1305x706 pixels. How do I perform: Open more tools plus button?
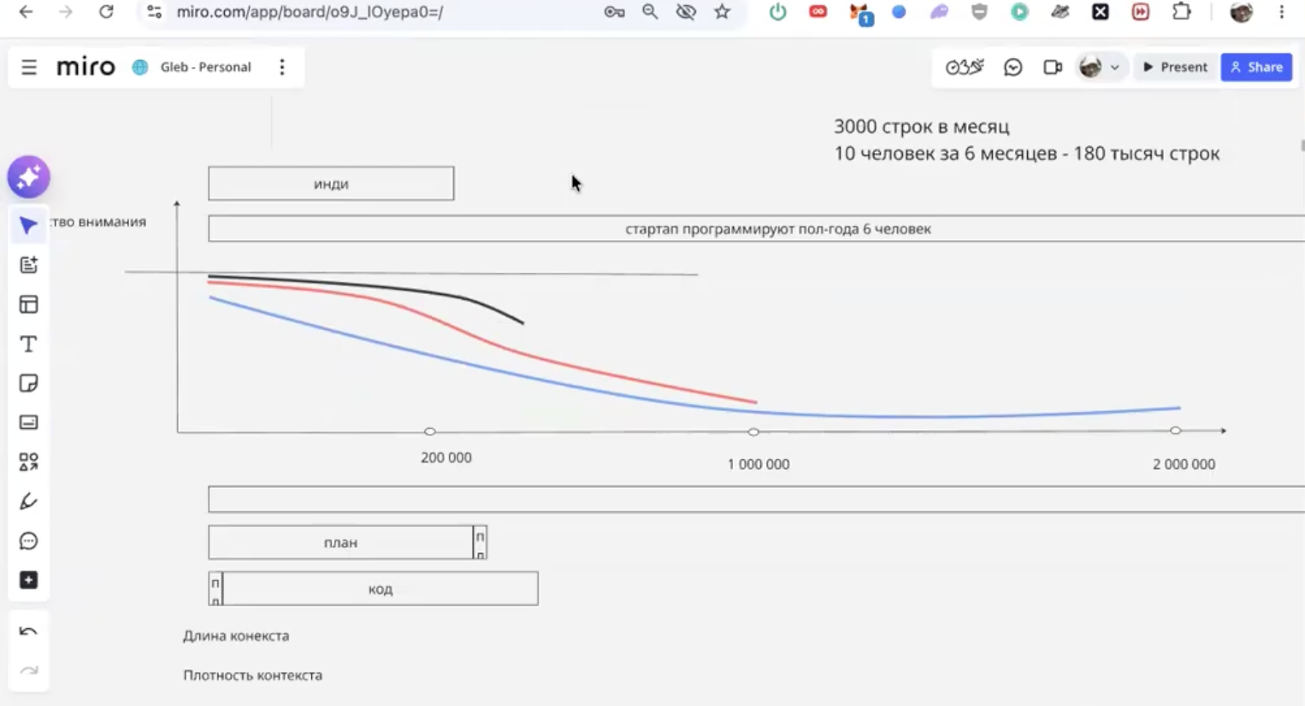pyautogui.click(x=28, y=580)
